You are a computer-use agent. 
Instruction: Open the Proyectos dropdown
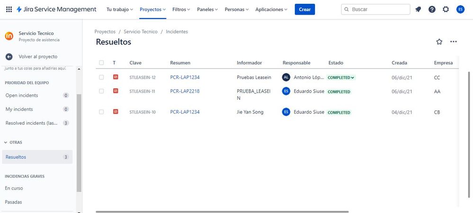pos(152,9)
